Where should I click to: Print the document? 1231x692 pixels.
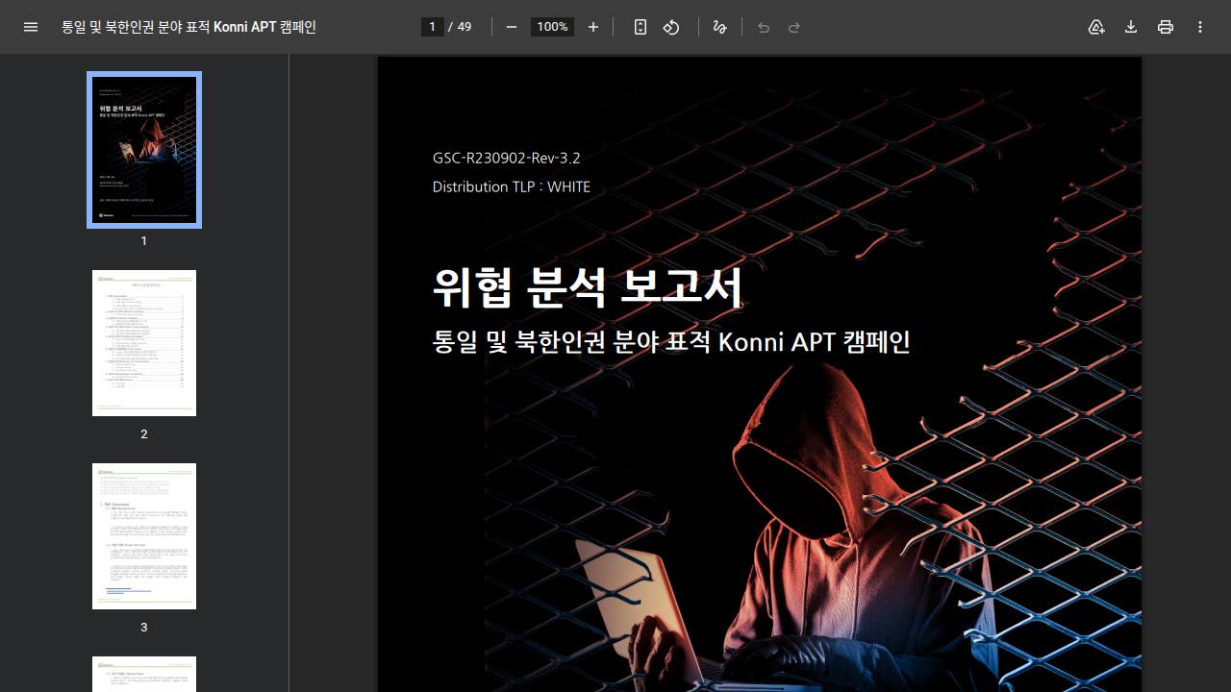pyautogui.click(x=1166, y=27)
